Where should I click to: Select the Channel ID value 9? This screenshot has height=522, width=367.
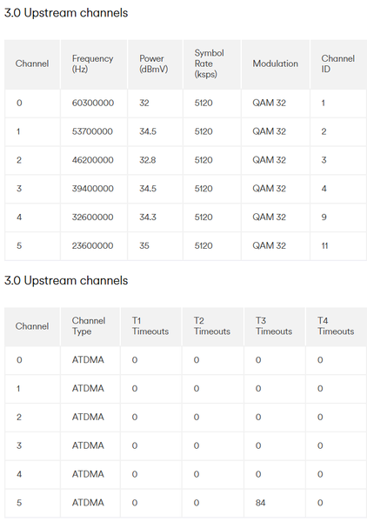324,217
